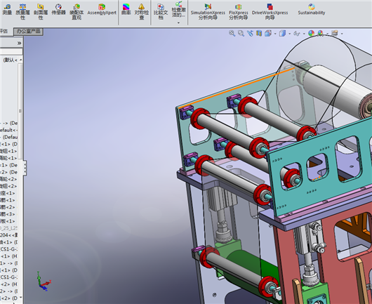
Task: Click Zoom to Area magnifier icon
Action: point(241,33)
